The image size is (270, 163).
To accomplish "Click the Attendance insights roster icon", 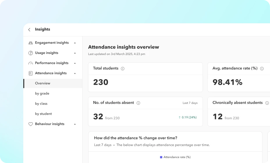I will click(x=31, y=73).
